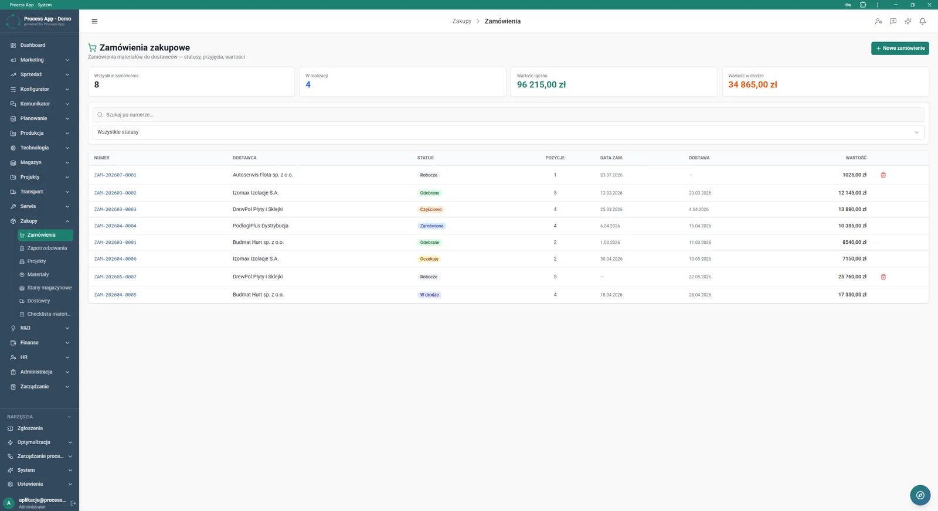Expand the Projekty section chevron
Screen dimensions: 938x511
[x=67, y=177]
